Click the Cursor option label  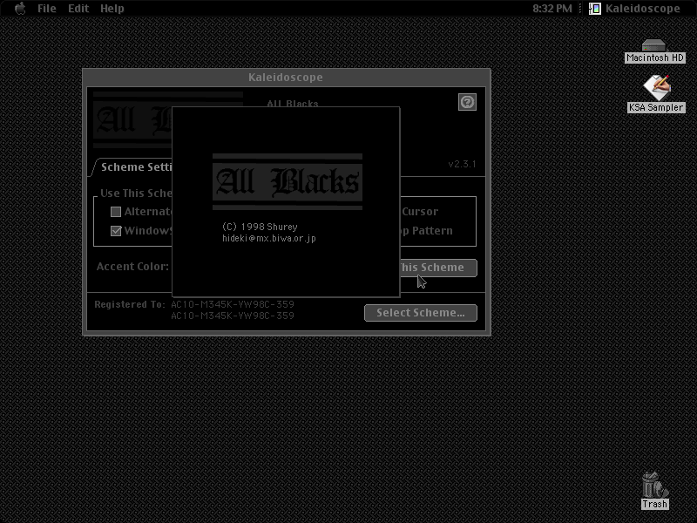click(420, 212)
